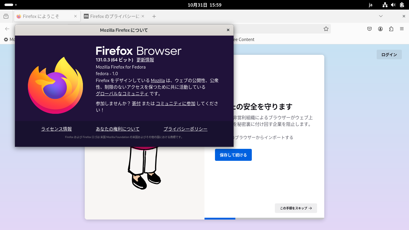Click the Firefox logo in the about dialog
This screenshot has width=409, height=230.
(x=55, y=85)
